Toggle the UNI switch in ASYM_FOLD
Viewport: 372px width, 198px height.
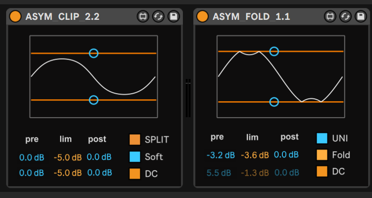point(322,138)
